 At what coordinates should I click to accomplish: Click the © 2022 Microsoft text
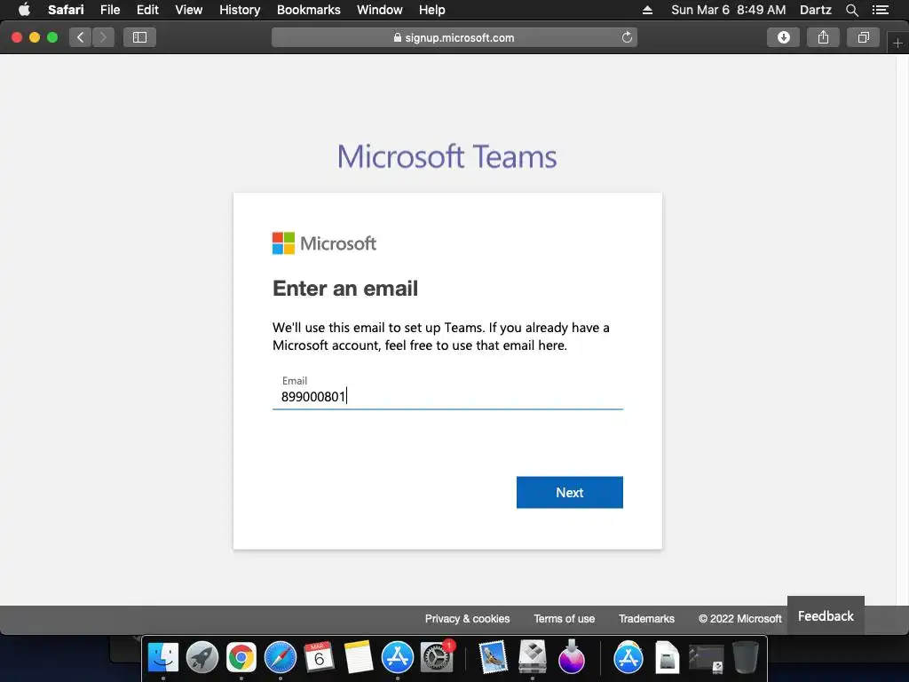(x=740, y=619)
